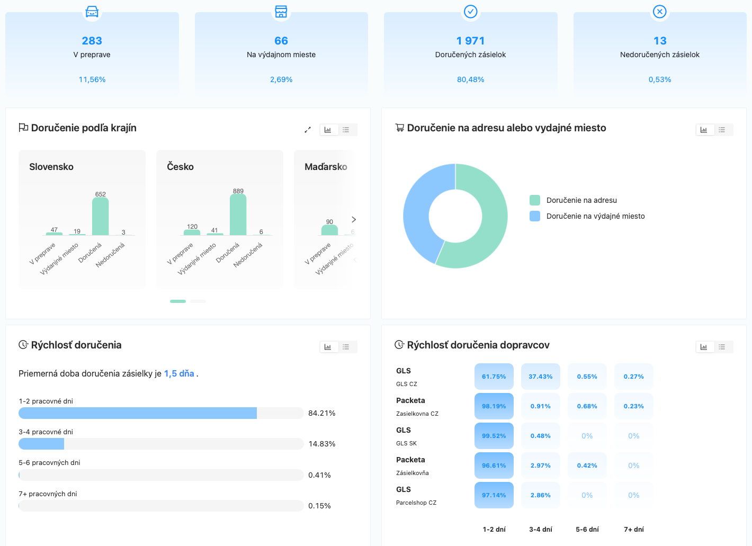Click the 7+ dní column header
This screenshot has height=546, width=752.
point(634,529)
